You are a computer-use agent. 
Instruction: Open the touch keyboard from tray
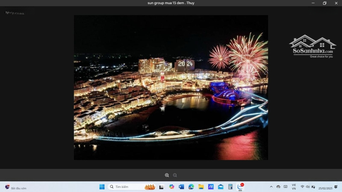285,187
